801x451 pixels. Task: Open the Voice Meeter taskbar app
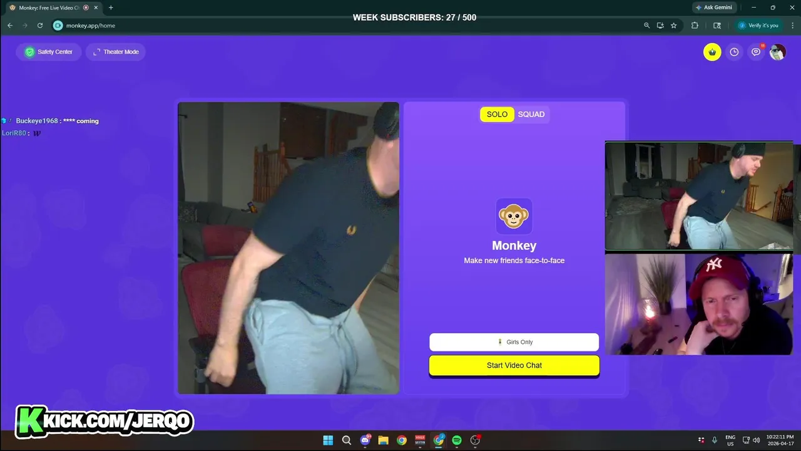(420, 440)
